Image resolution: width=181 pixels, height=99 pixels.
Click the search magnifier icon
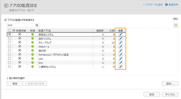click(37, 25)
